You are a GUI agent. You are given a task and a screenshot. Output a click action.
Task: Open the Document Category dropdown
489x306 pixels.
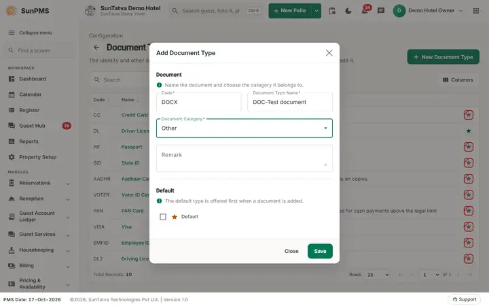pyautogui.click(x=244, y=128)
